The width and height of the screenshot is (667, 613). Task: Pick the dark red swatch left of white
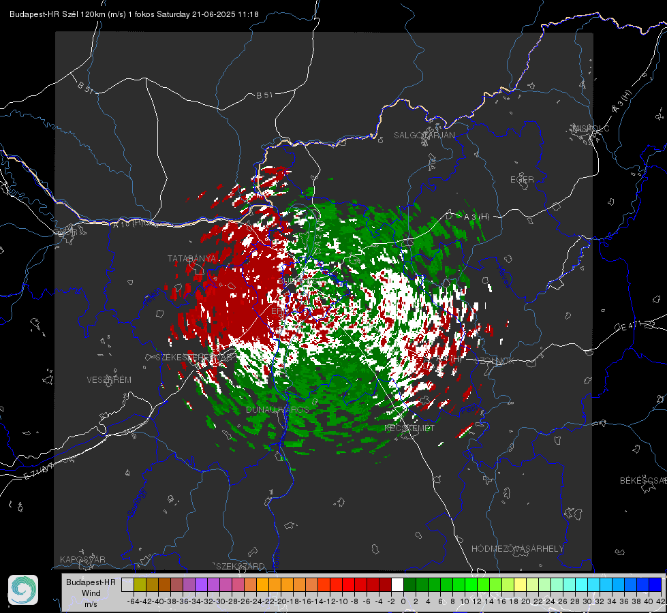coord(385,584)
